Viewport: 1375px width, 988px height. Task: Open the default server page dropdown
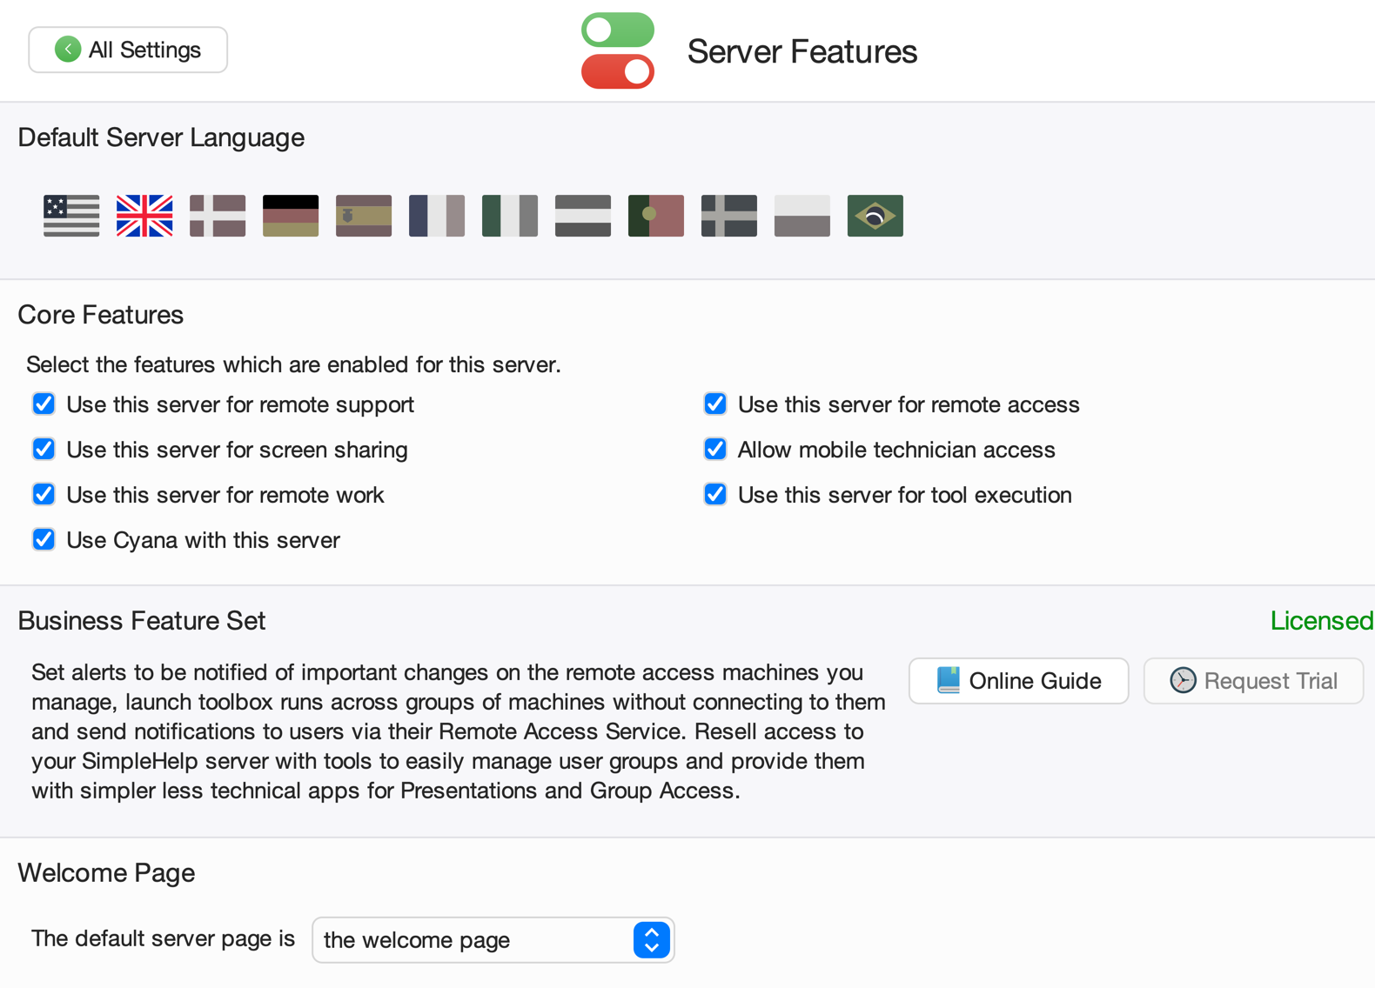(493, 940)
